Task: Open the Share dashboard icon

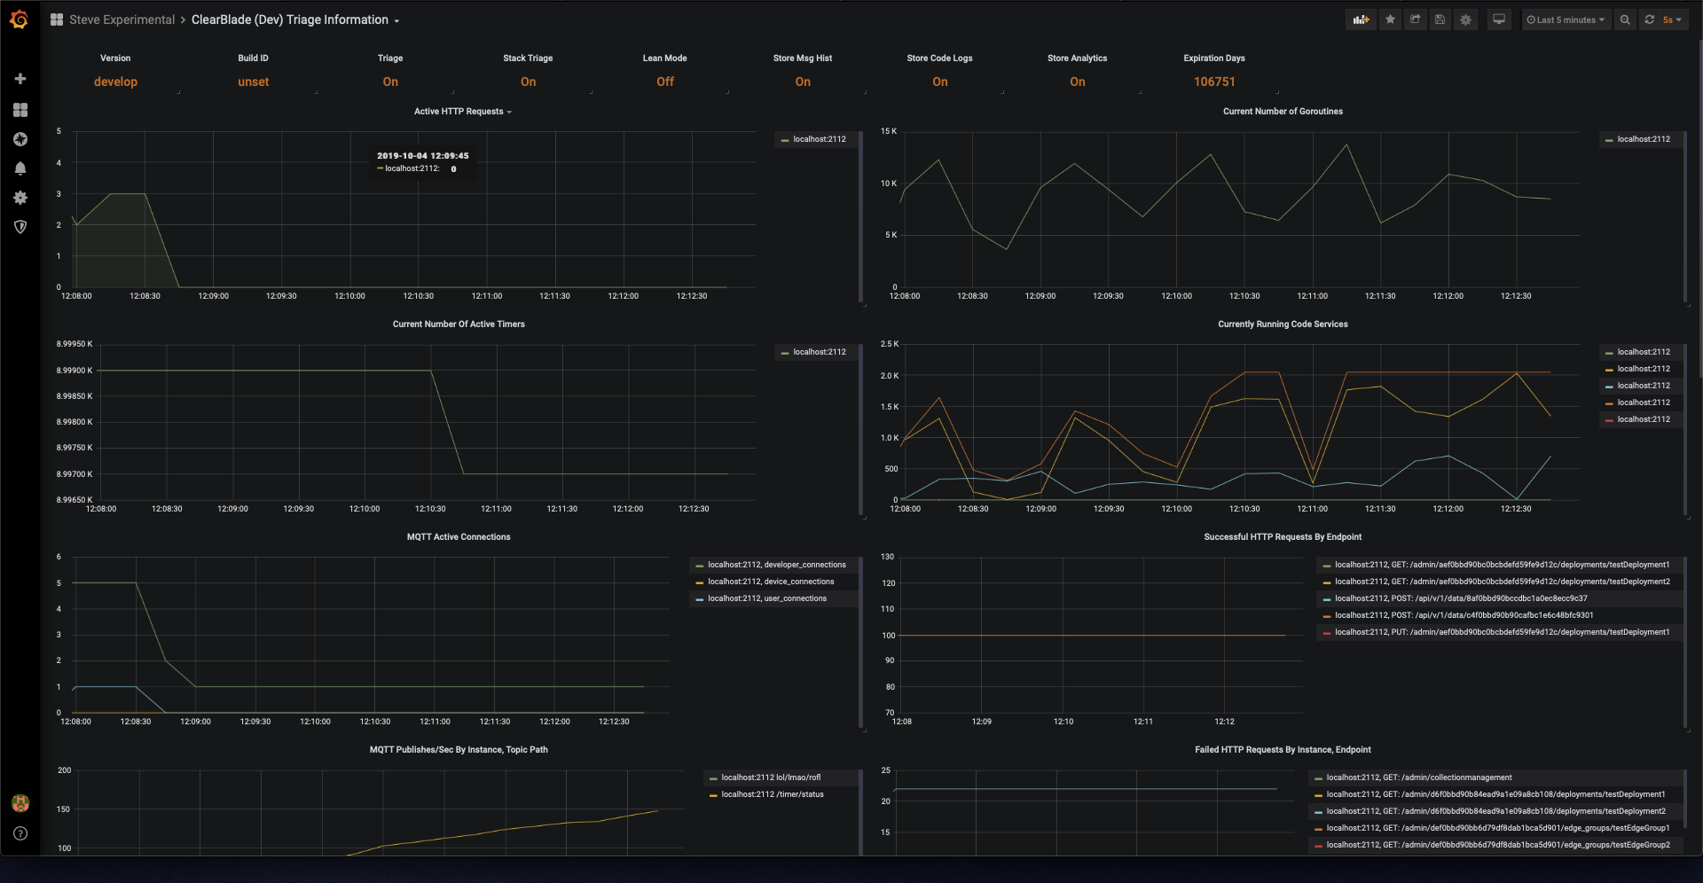Action: [1416, 20]
